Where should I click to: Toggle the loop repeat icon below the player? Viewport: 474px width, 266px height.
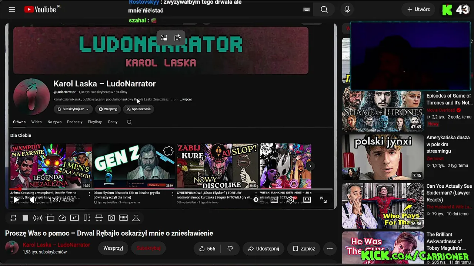point(13,218)
